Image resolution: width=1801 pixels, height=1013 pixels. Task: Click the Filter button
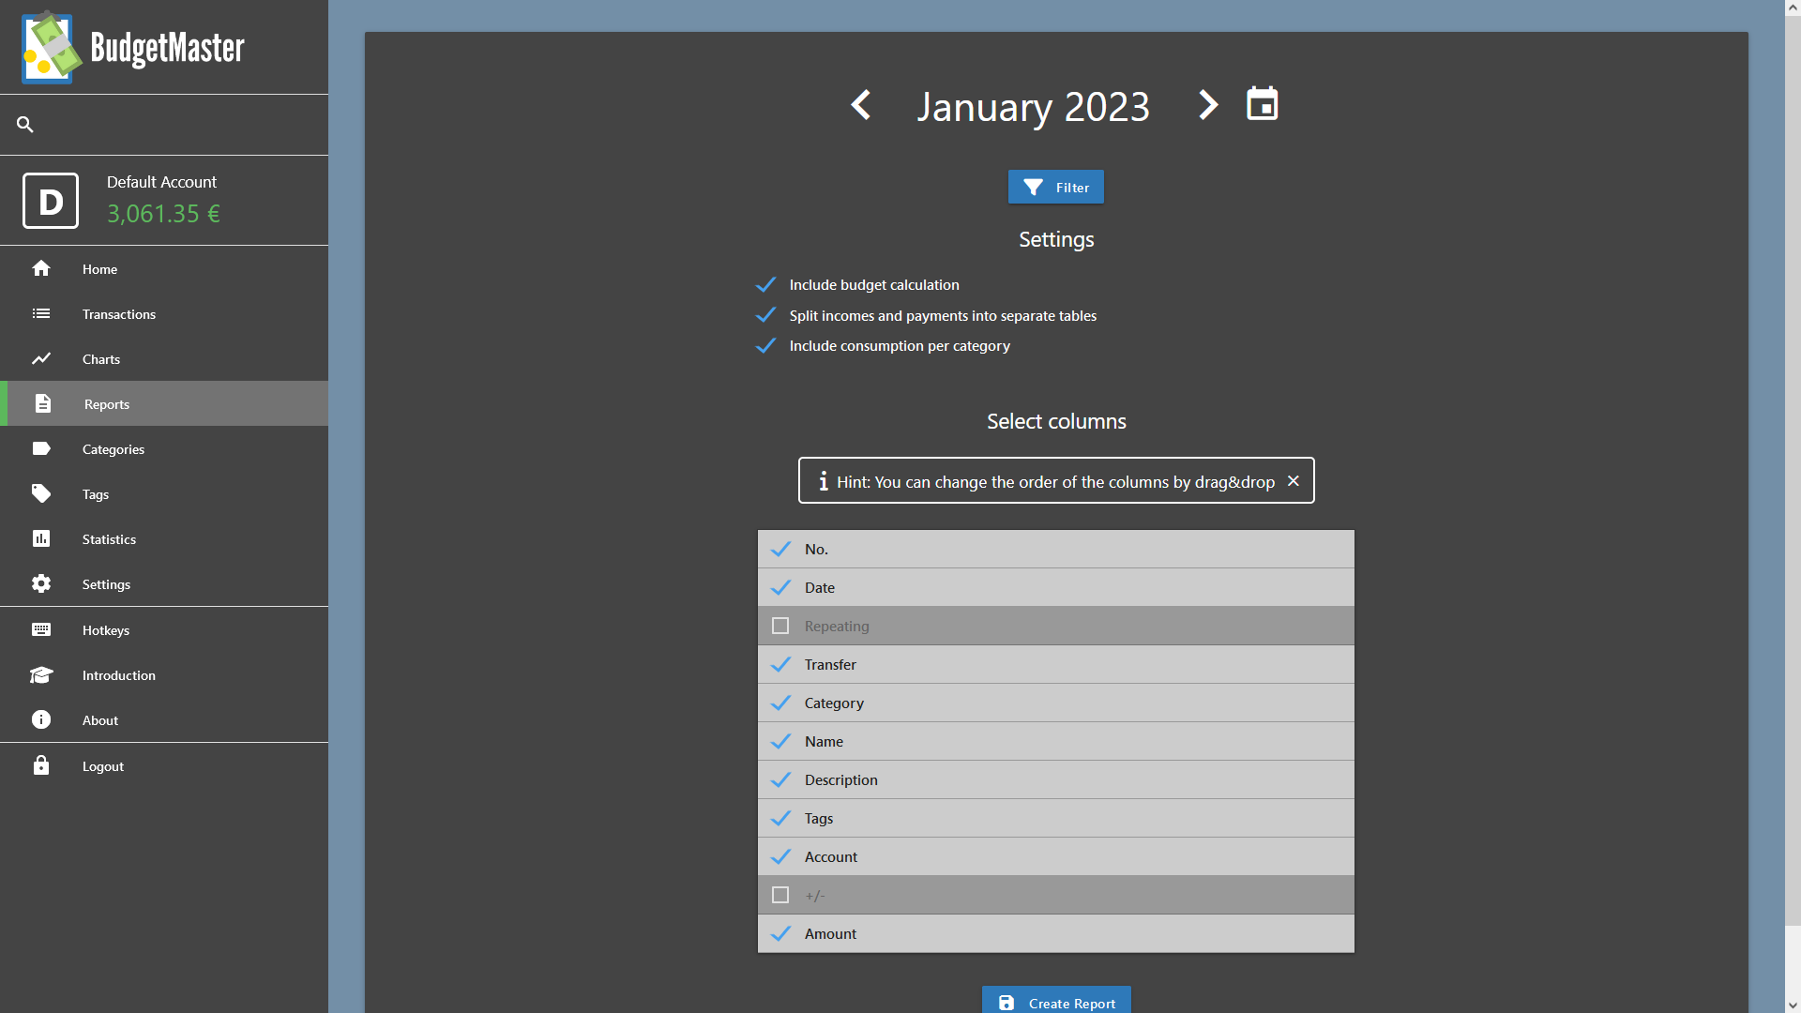coord(1055,187)
